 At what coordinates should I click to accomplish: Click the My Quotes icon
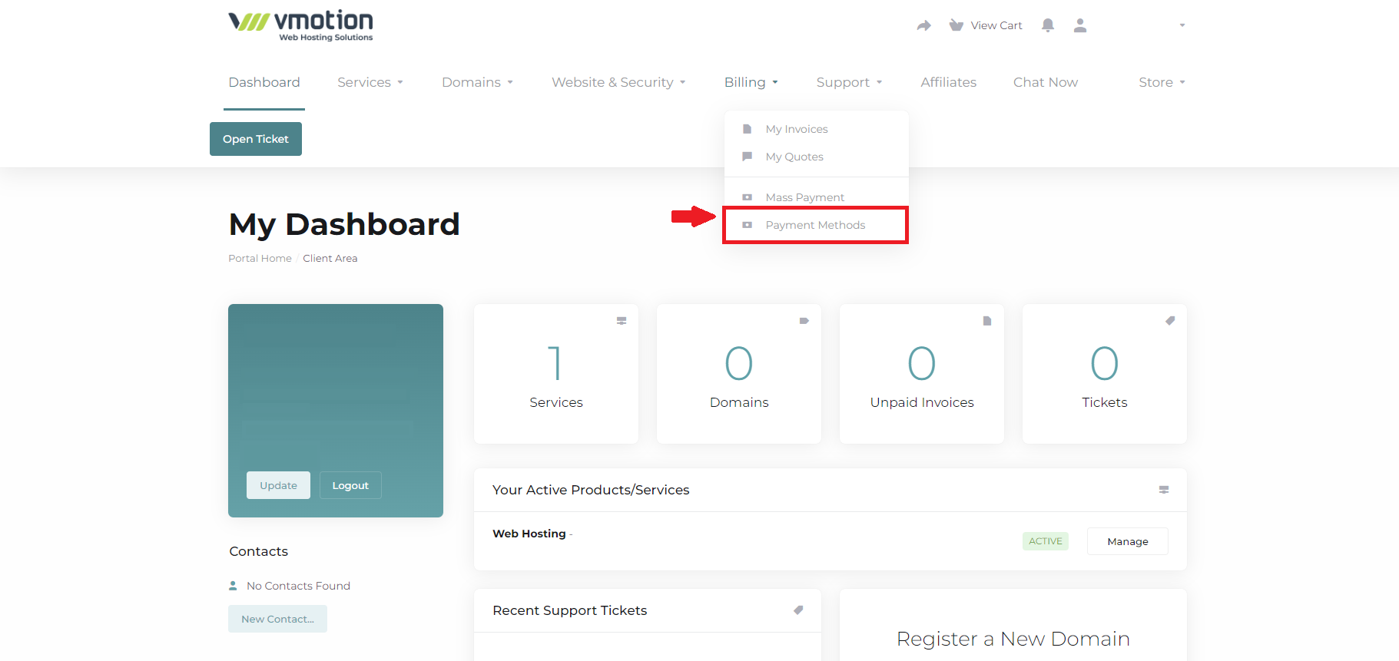click(x=747, y=157)
